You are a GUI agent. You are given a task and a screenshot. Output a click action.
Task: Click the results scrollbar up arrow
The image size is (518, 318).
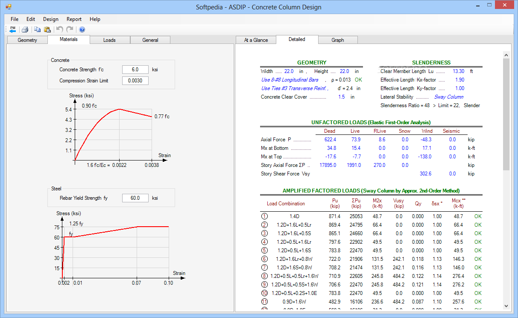coord(506,55)
